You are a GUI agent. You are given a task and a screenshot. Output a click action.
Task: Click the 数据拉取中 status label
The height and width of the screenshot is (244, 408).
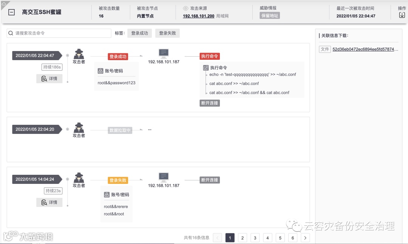click(x=120, y=131)
